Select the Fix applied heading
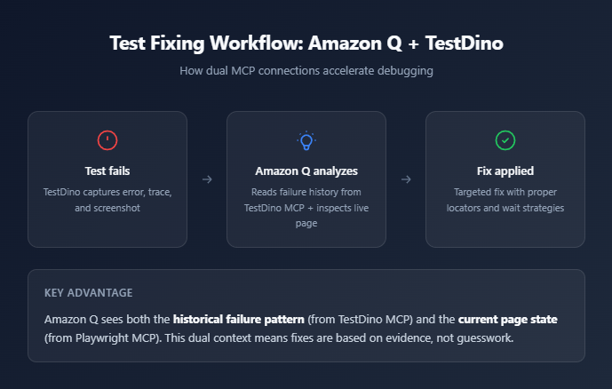Image resolution: width=612 pixels, height=389 pixels. 505,171
